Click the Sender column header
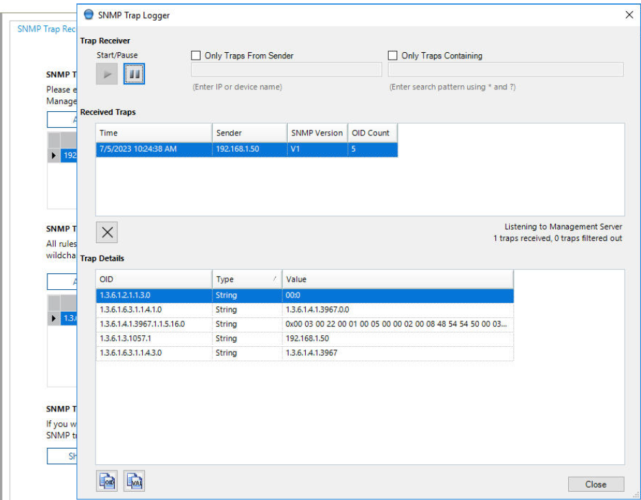 tap(249, 133)
